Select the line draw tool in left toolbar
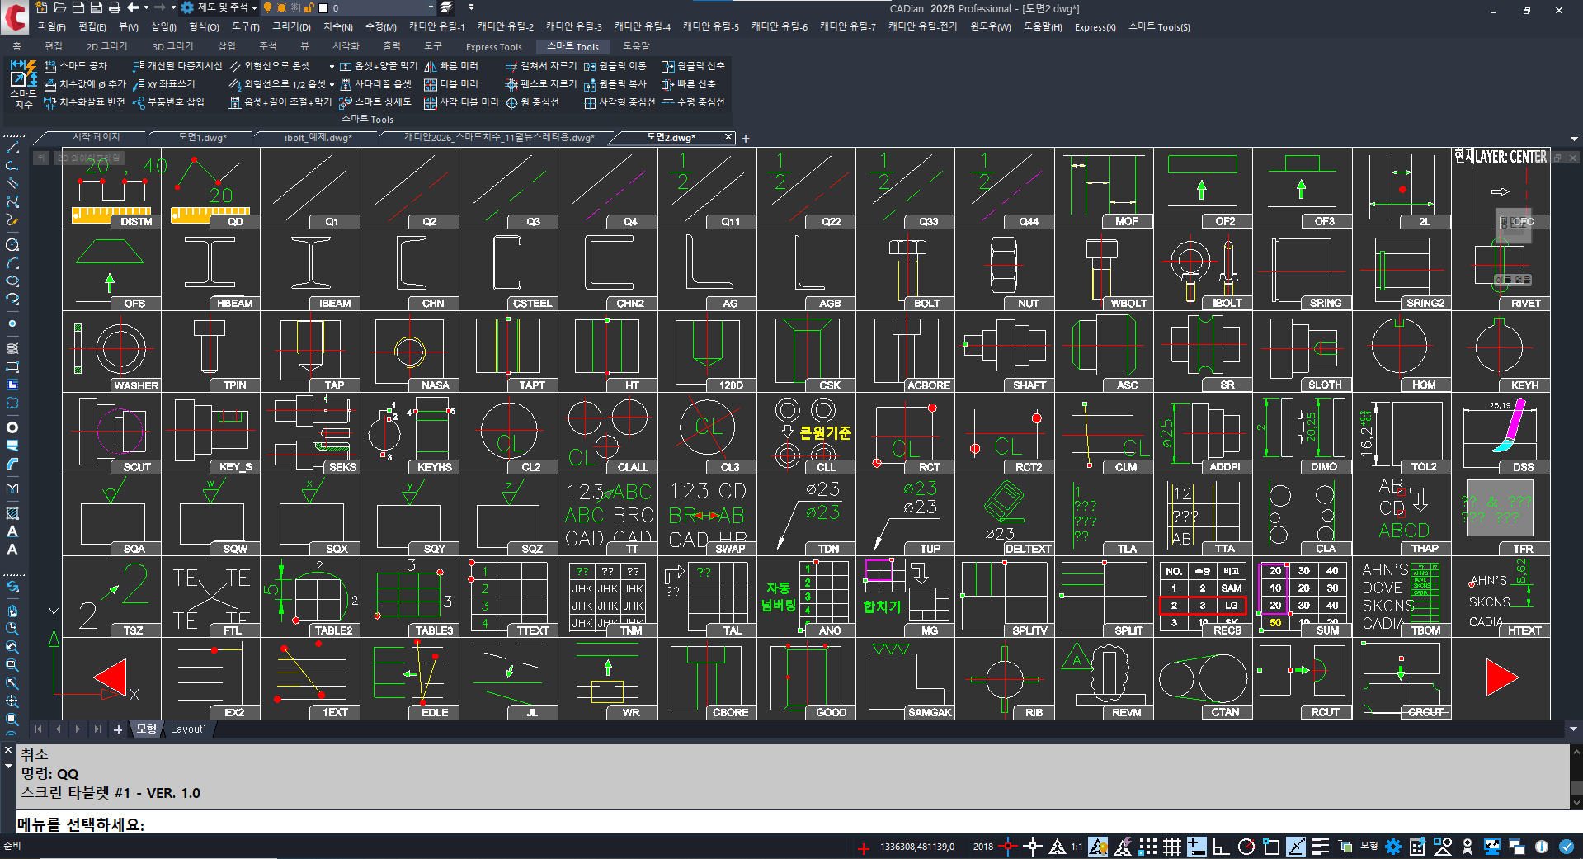Viewport: 1583px width, 859px height. pos(12,148)
